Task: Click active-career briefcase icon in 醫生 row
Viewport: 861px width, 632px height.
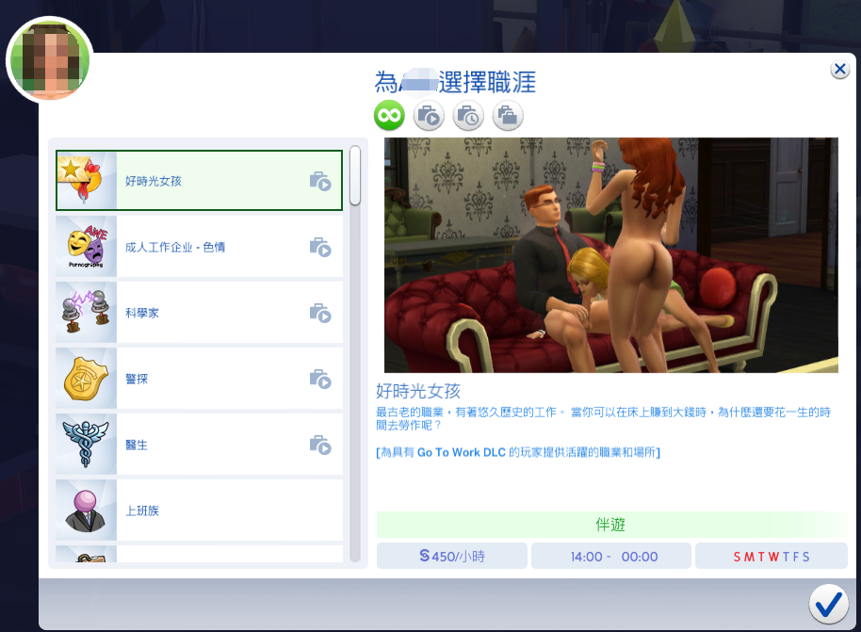Action: tap(320, 445)
